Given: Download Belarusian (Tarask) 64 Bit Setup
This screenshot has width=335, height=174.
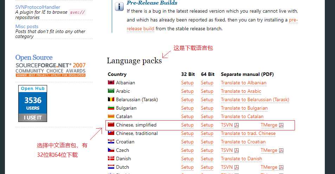Looking at the screenshot, I should click(x=207, y=99).
